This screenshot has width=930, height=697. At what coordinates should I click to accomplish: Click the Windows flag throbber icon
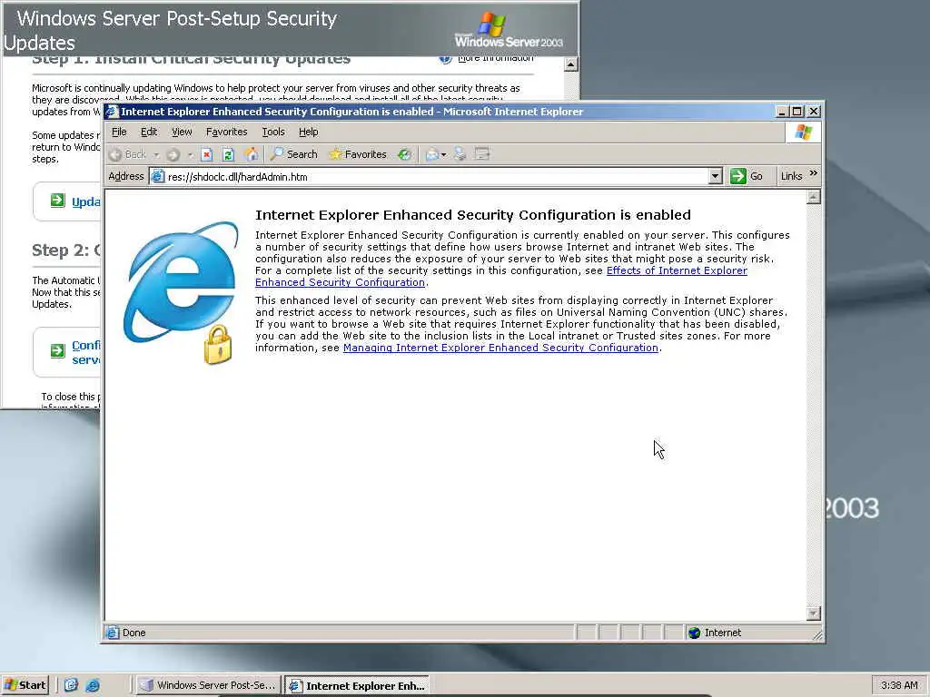click(804, 132)
